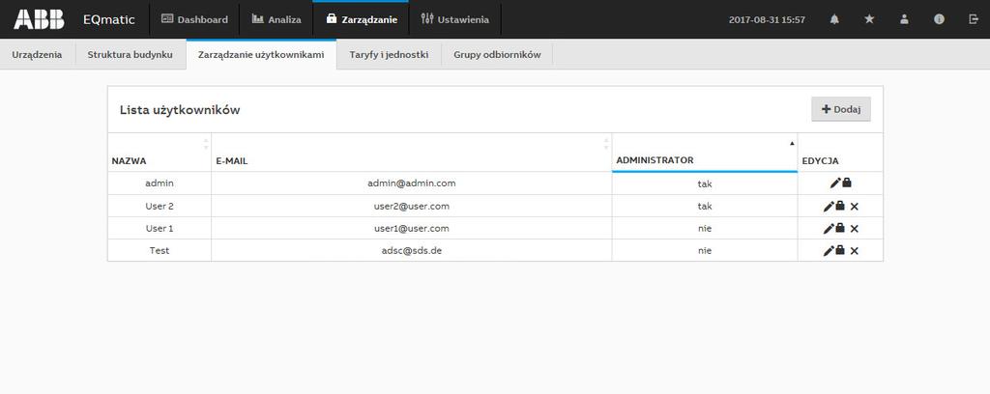This screenshot has height=394, width=990.
Task: Open the Dashboard menu
Action: click(x=194, y=19)
